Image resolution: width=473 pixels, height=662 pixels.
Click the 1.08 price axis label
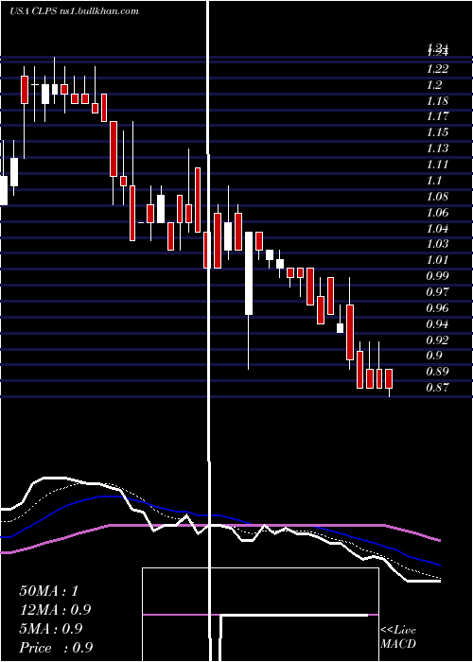(437, 196)
